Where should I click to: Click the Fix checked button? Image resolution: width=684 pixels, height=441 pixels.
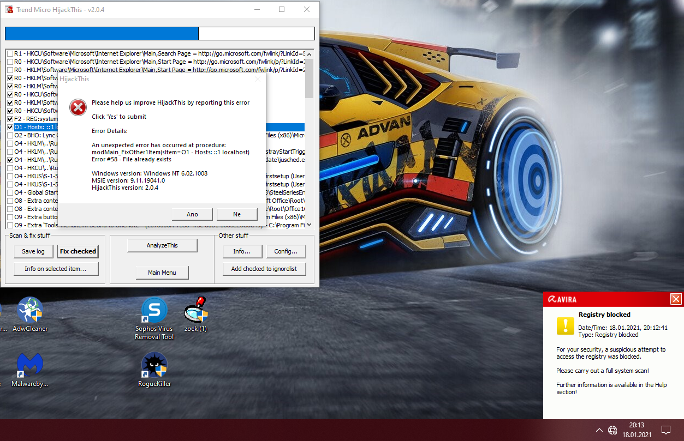click(78, 251)
